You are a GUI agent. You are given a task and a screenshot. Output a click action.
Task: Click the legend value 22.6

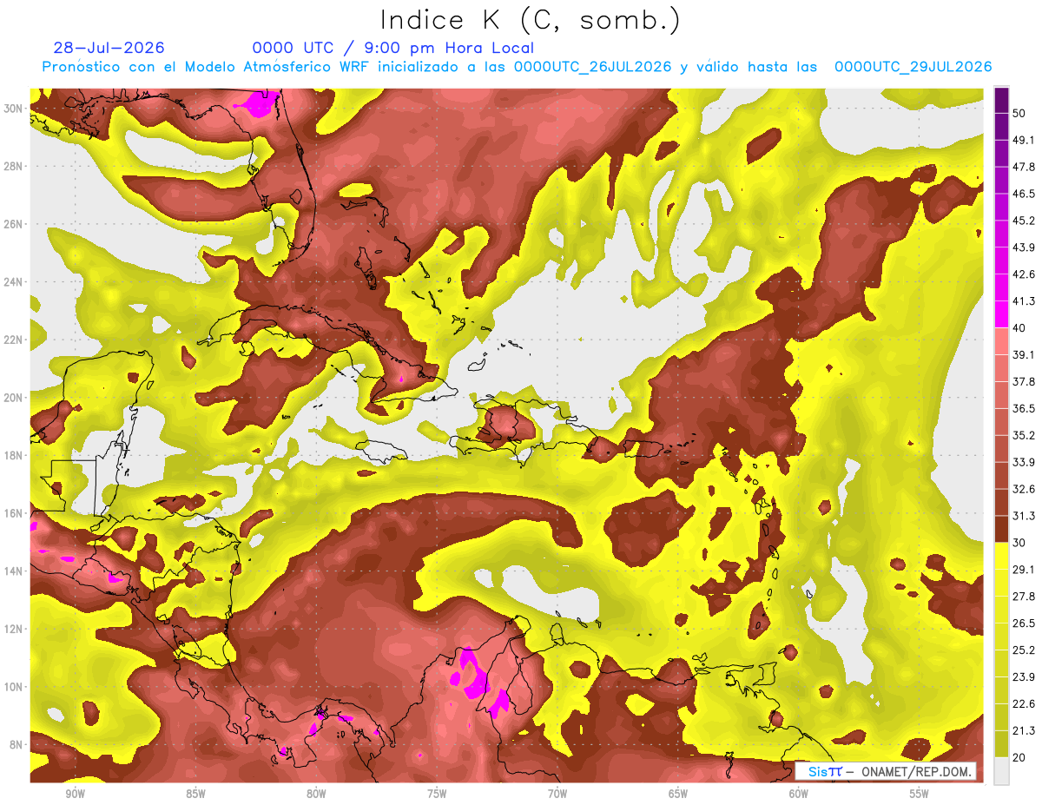[x=1024, y=703]
